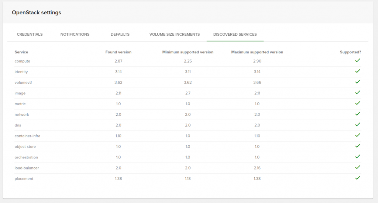Select the volumev3 supported checkmark icon
Viewport: 378px width, 203px height.
[x=357, y=82]
